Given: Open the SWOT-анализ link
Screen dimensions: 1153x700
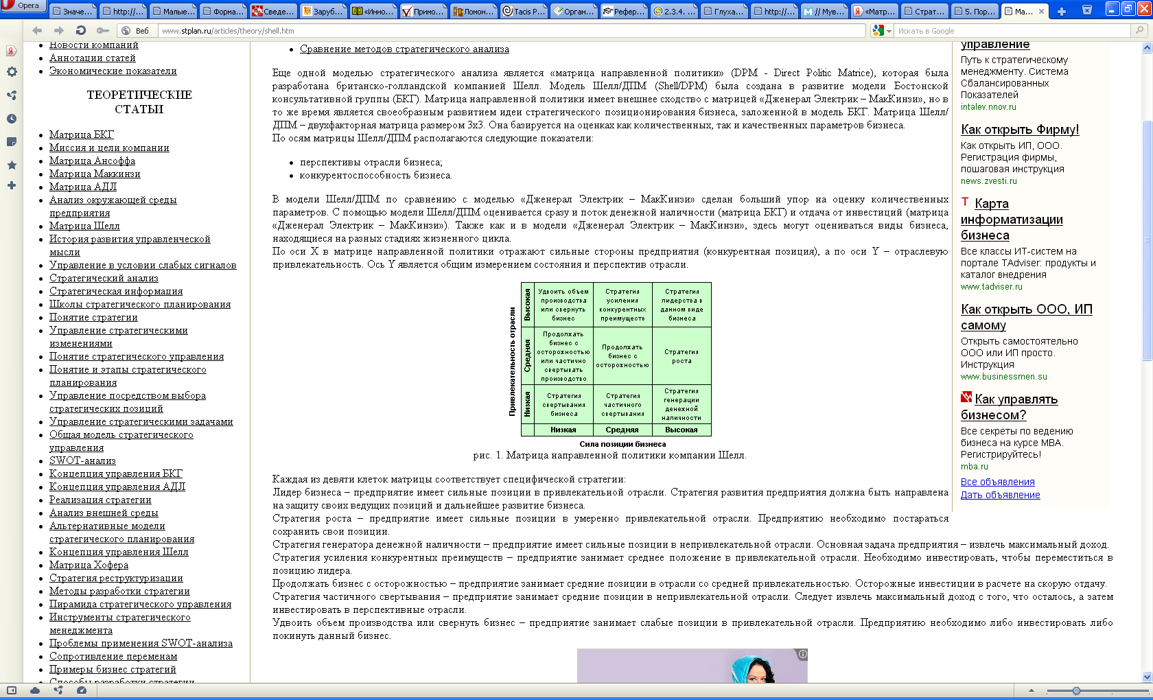Looking at the screenshot, I should (x=82, y=460).
